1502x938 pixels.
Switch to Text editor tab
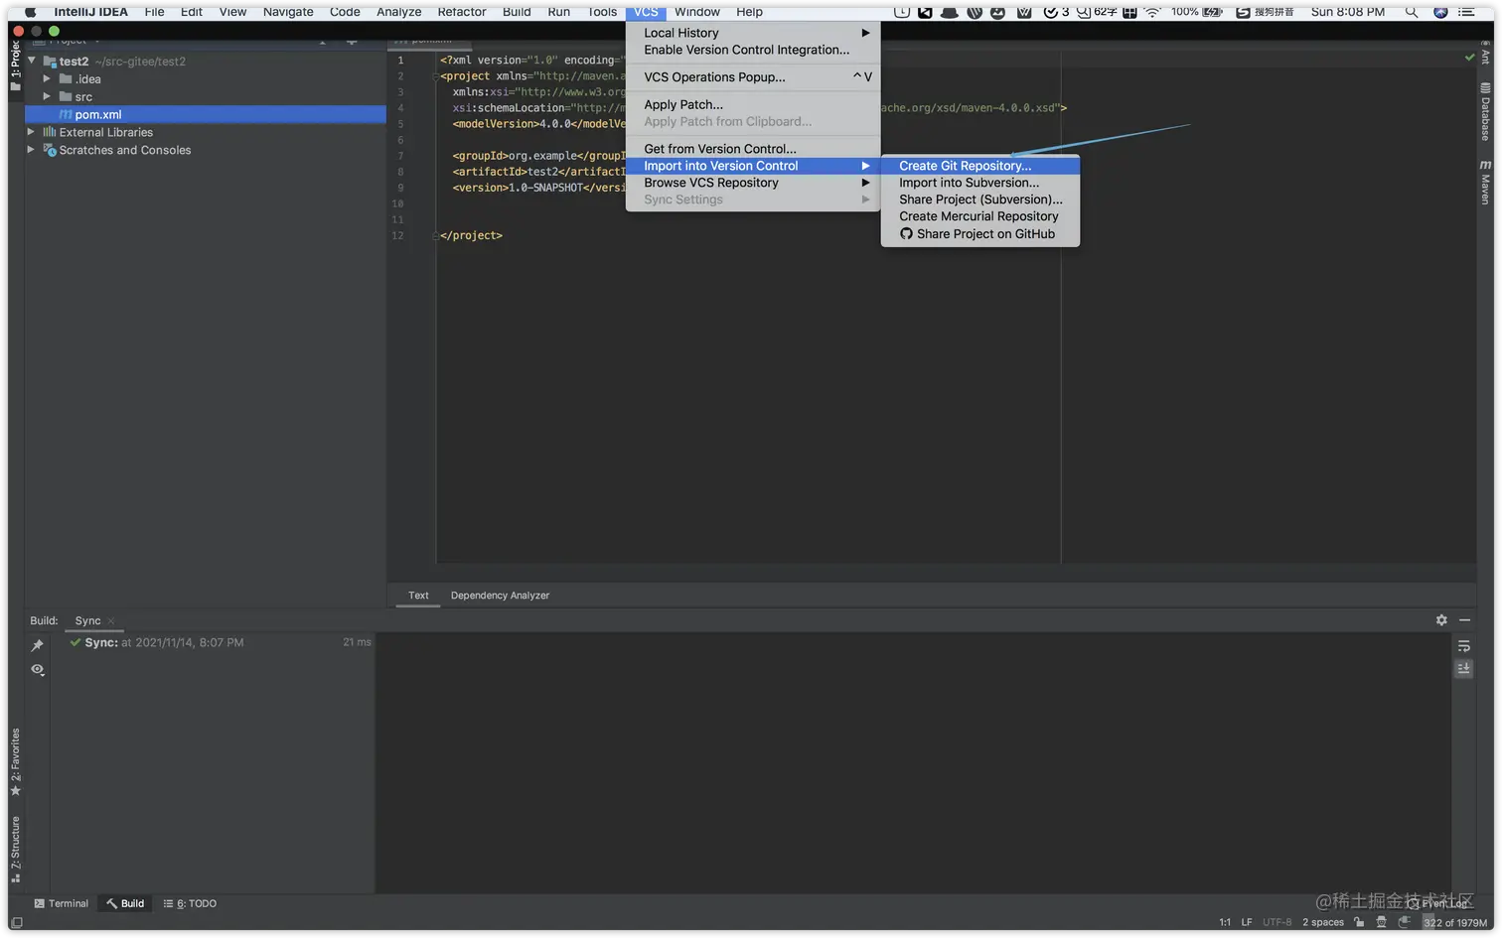[418, 596]
